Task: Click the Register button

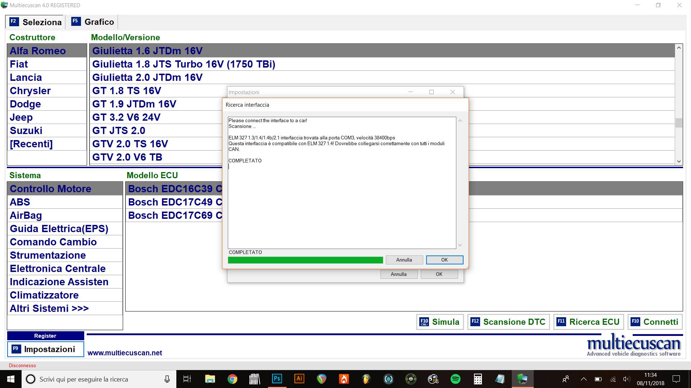Action: pyautogui.click(x=45, y=336)
